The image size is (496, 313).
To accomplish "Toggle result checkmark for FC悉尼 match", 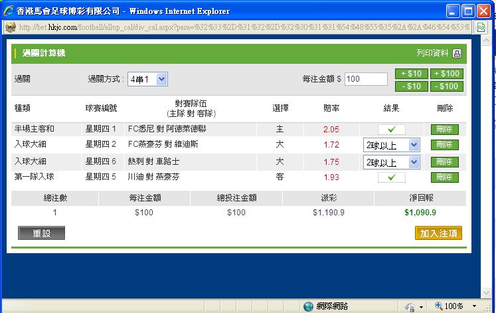I will (391, 130).
